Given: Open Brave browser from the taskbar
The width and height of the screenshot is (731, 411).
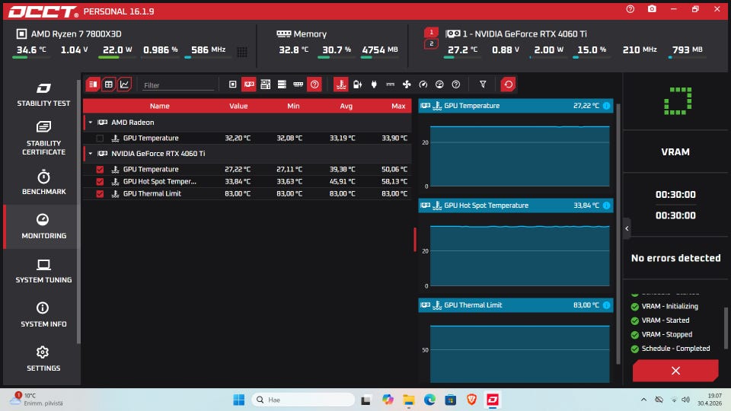Looking at the screenshot, I should (x=471, y=400).
